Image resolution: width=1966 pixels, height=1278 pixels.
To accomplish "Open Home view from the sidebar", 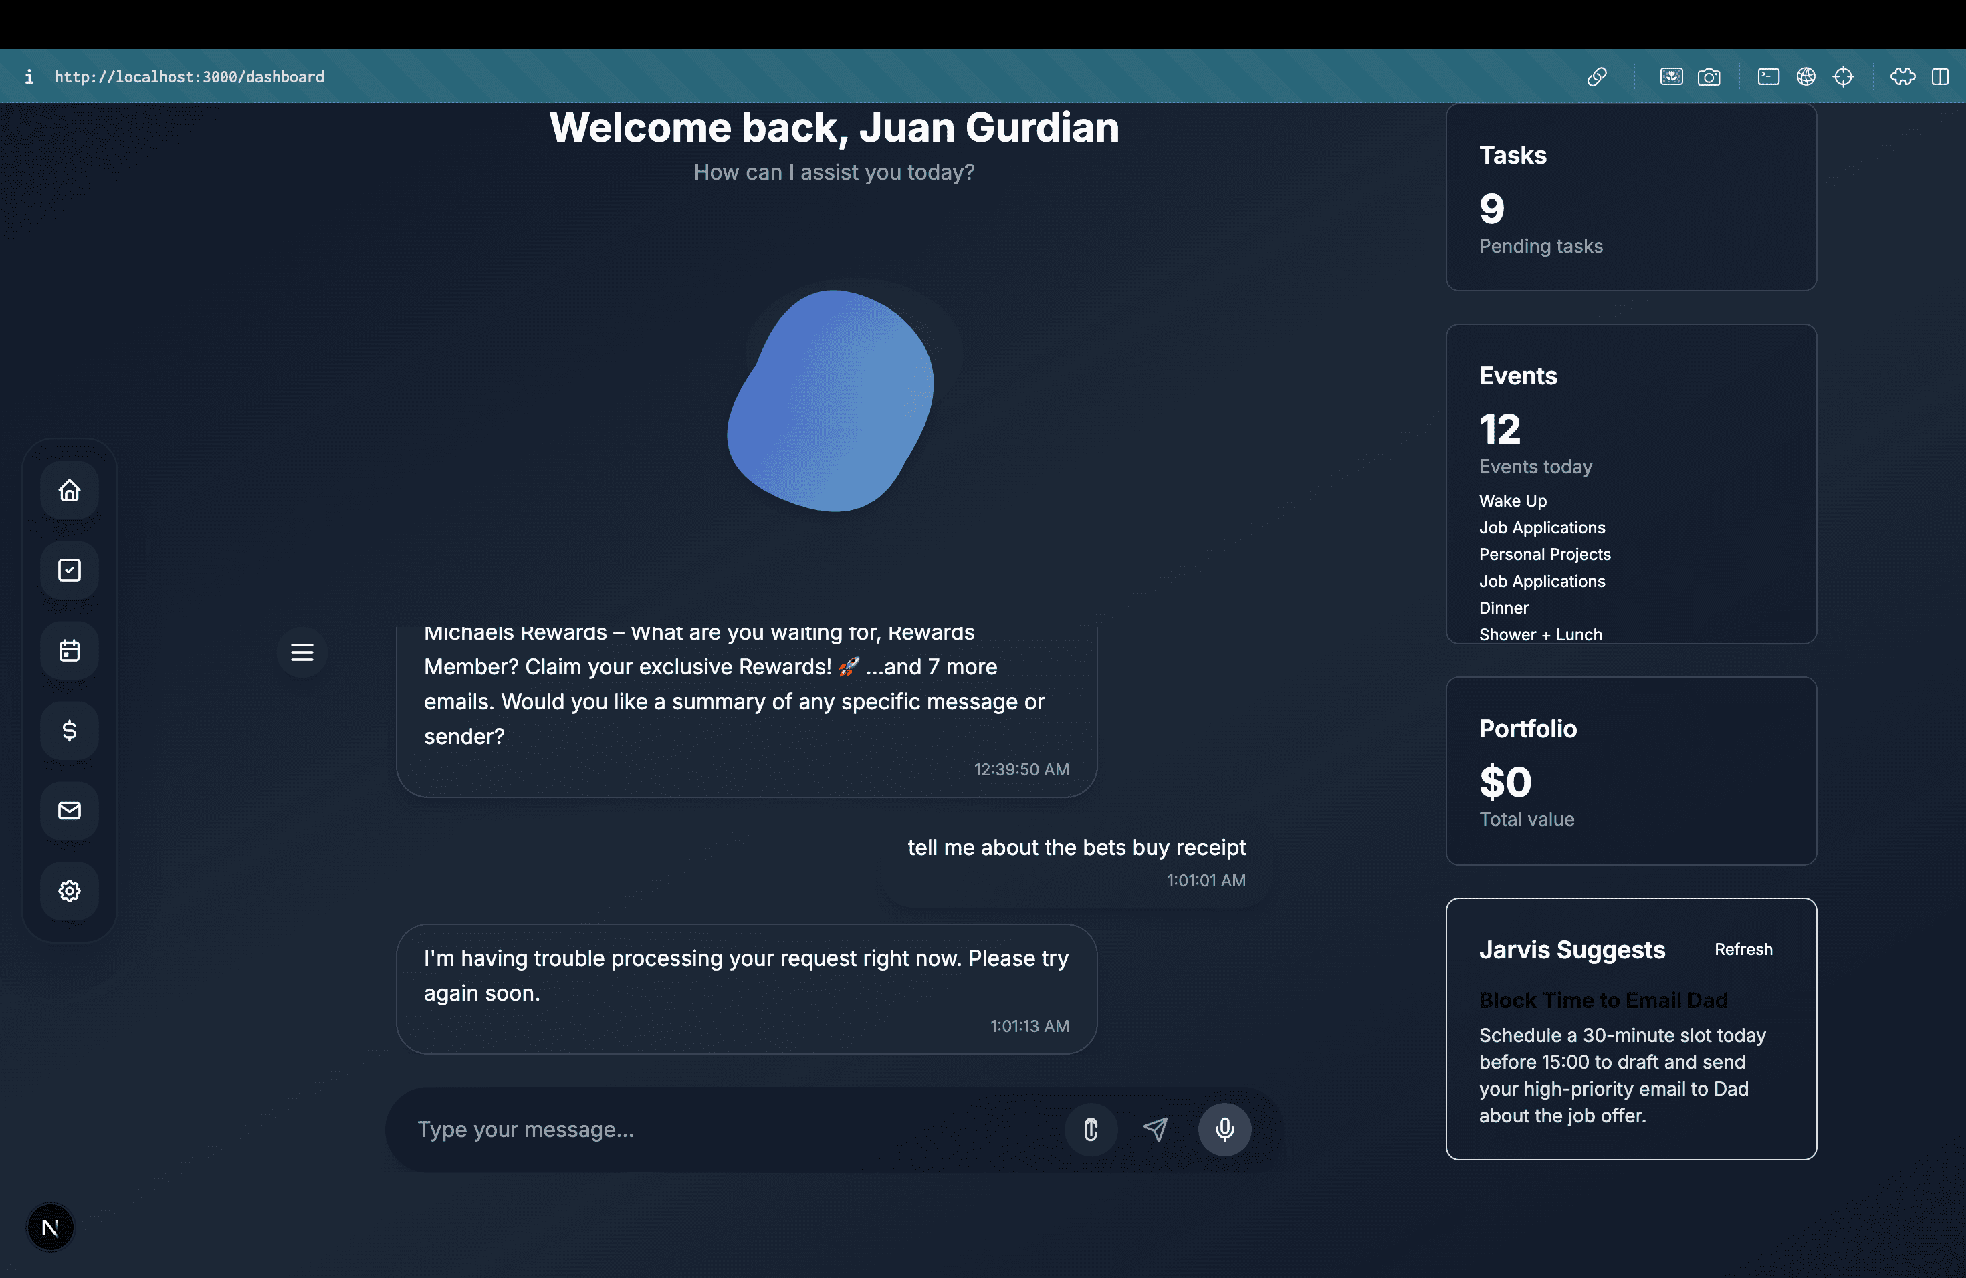I will click(70, 489).
